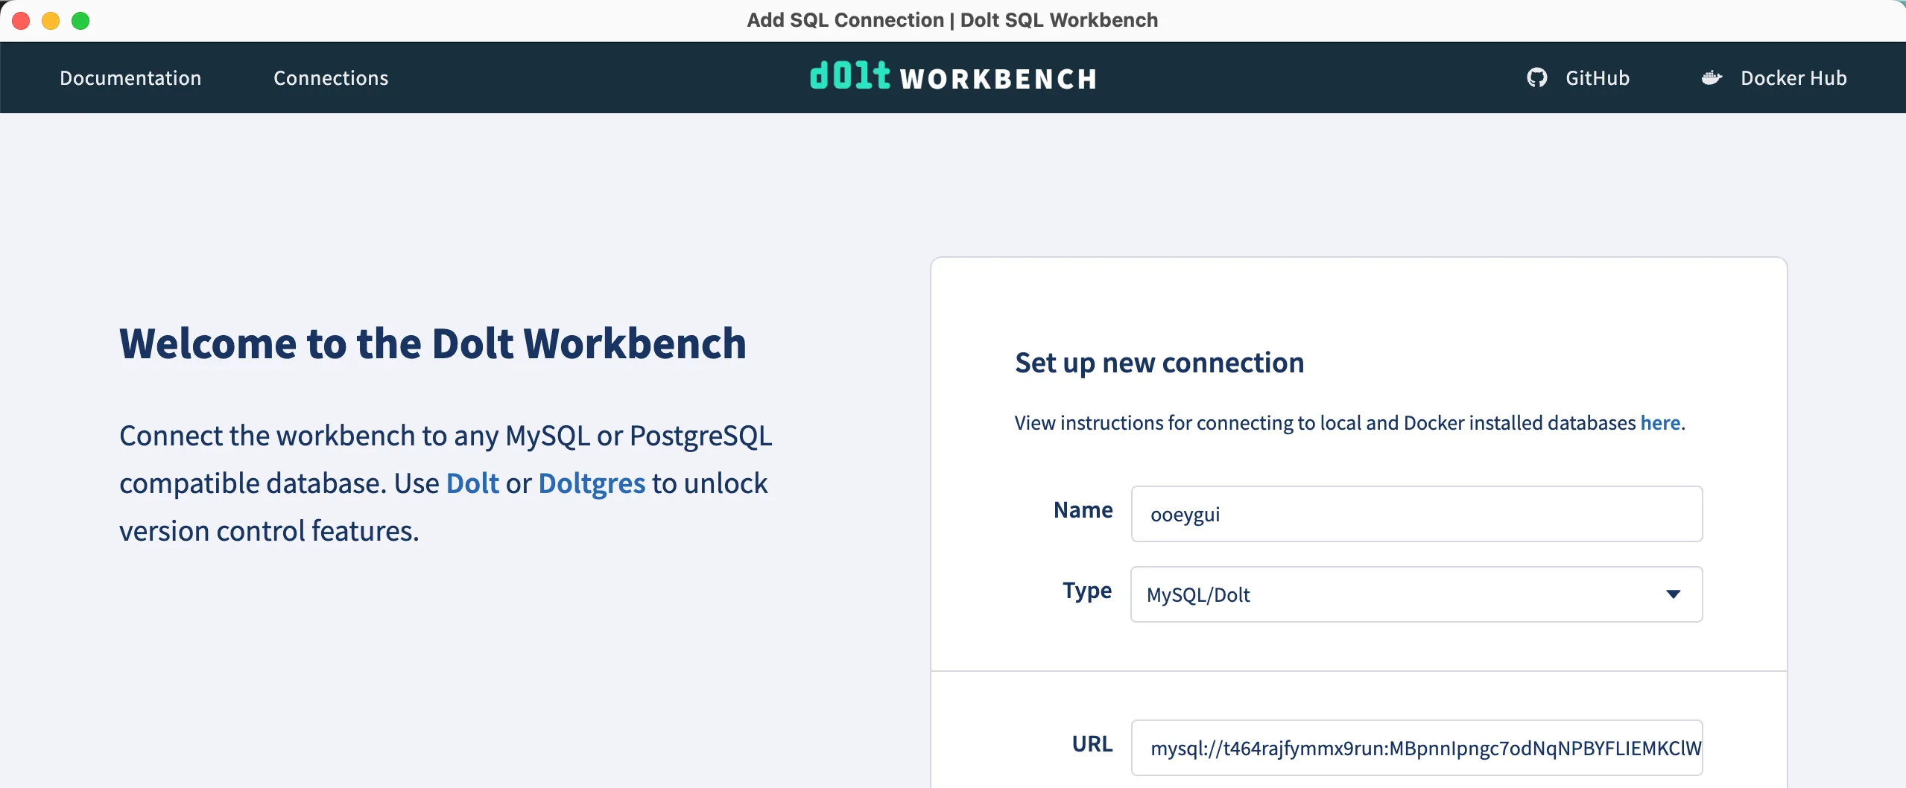The width and height of the screenshot is (1906, 788).
Task: Click the Dolt Workbench logo
Action: 953,77
